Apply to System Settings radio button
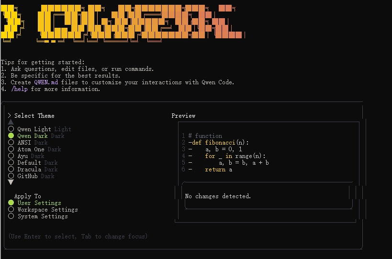The image size is (392, 259). pyautogui.click(x=11, y=216)
